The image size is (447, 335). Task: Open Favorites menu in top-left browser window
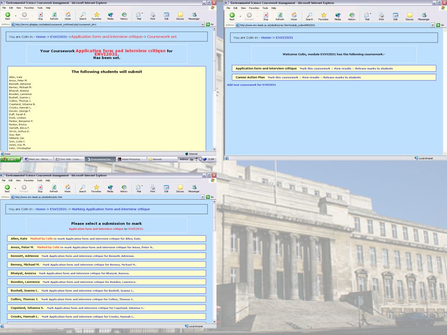[29, 8]
